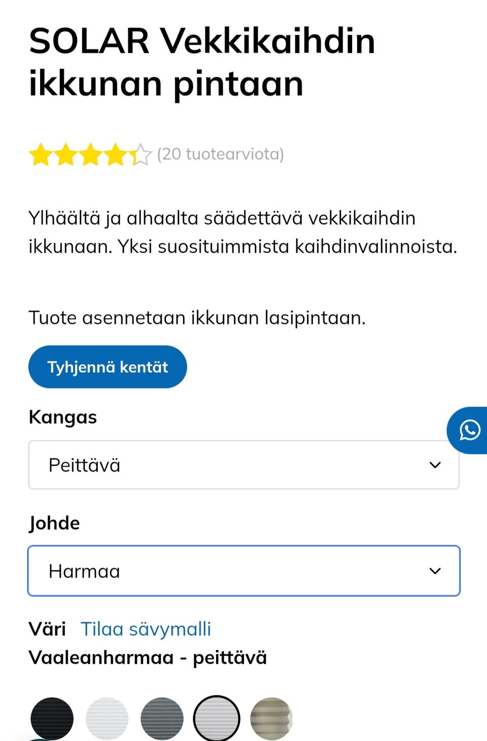The width and height of the screenshot is (487, 741).
Task: Click the half-filled fourth rating star
Action: tap(116, 154)
